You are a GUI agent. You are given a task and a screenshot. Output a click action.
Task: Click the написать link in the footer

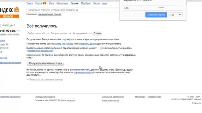tap(71, 100)
